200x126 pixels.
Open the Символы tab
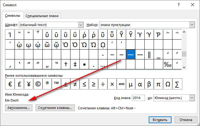coord(13,15)
